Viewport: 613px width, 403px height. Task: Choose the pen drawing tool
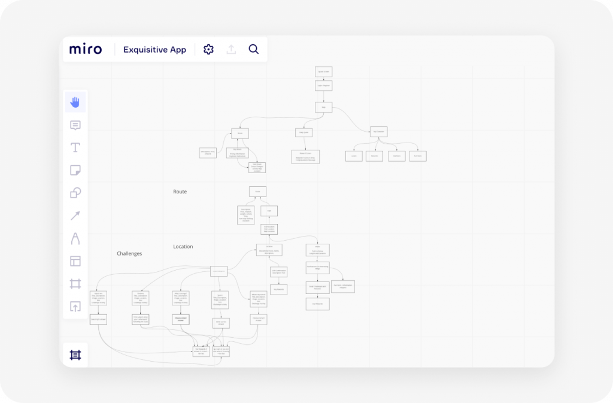click(x=75, y=238)
